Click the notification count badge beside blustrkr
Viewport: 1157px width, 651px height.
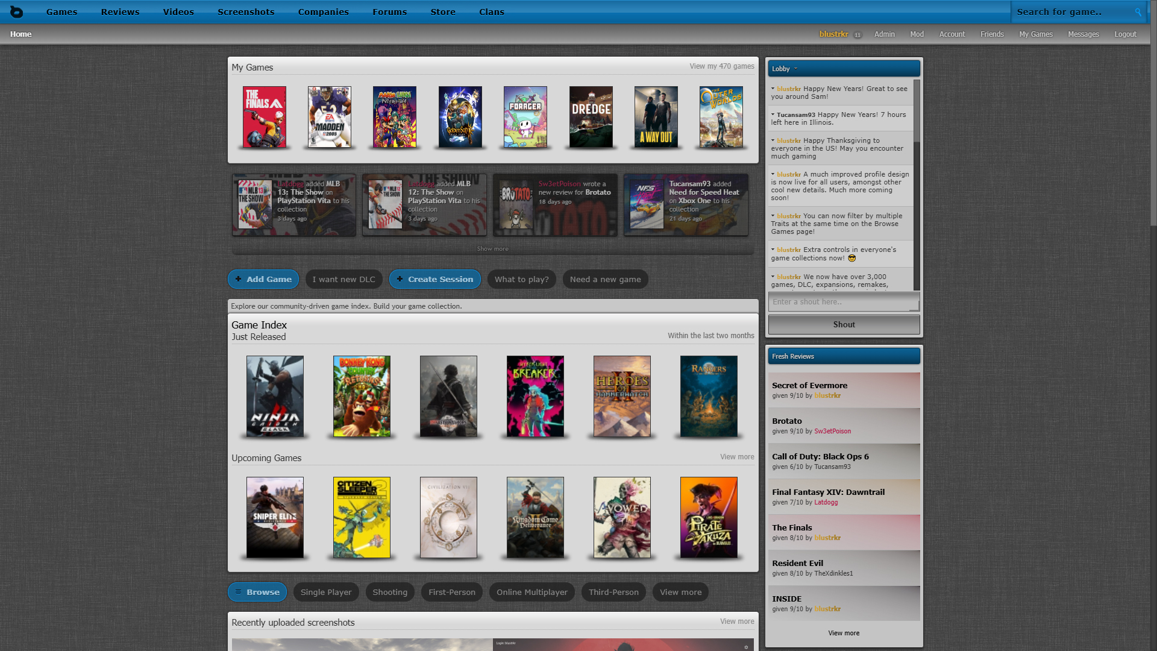click(x=858, y=35)
